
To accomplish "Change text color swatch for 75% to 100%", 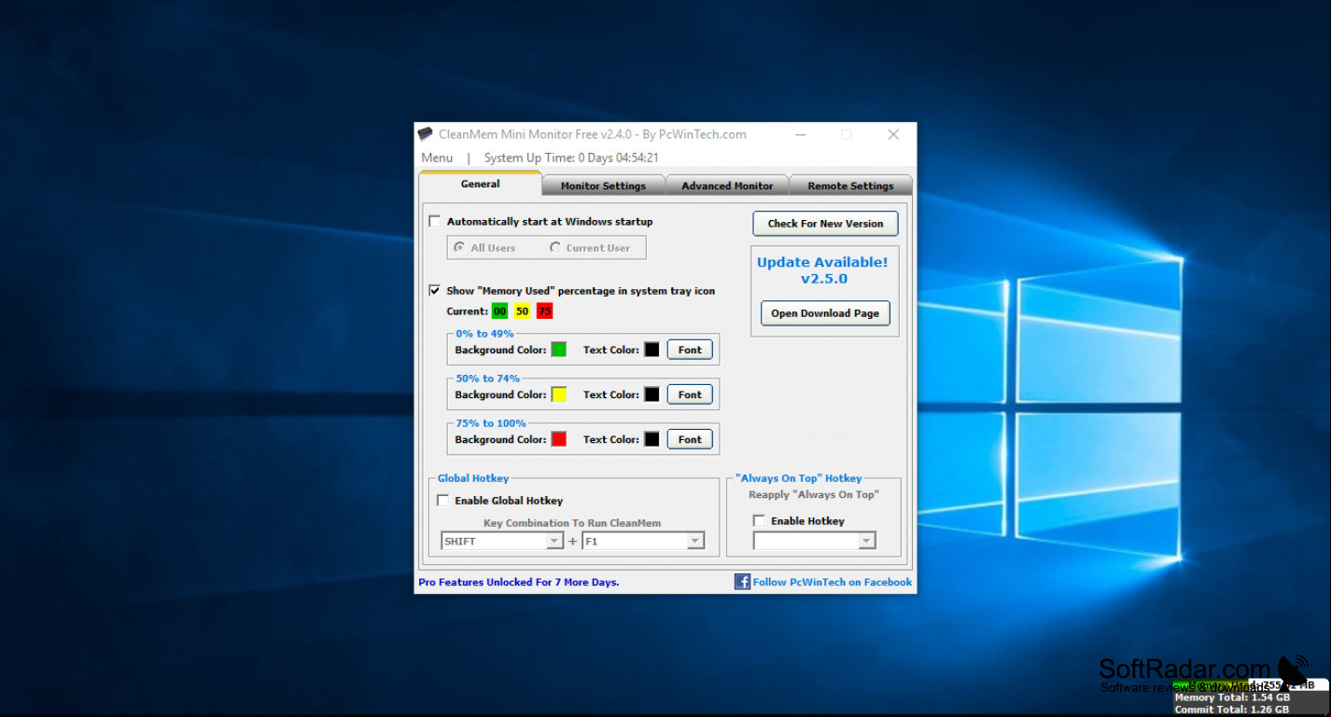I will tap(651, 439).
